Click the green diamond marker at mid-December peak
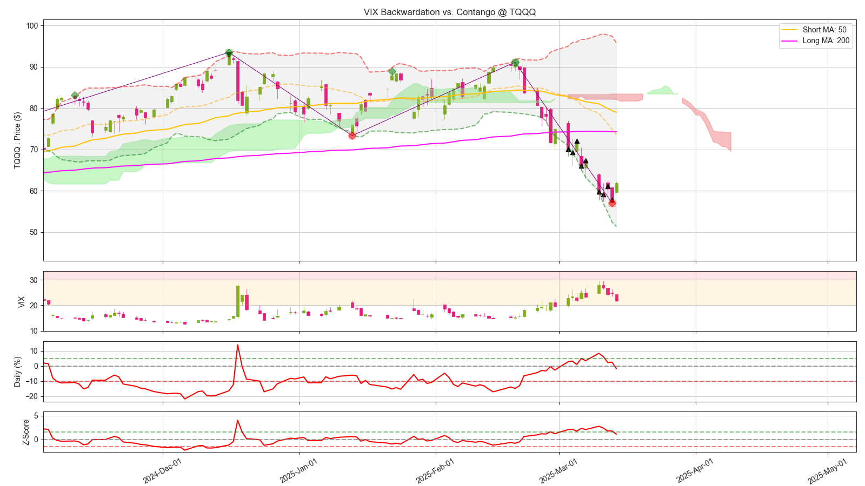The image size is (865, 486). [229, 53]
